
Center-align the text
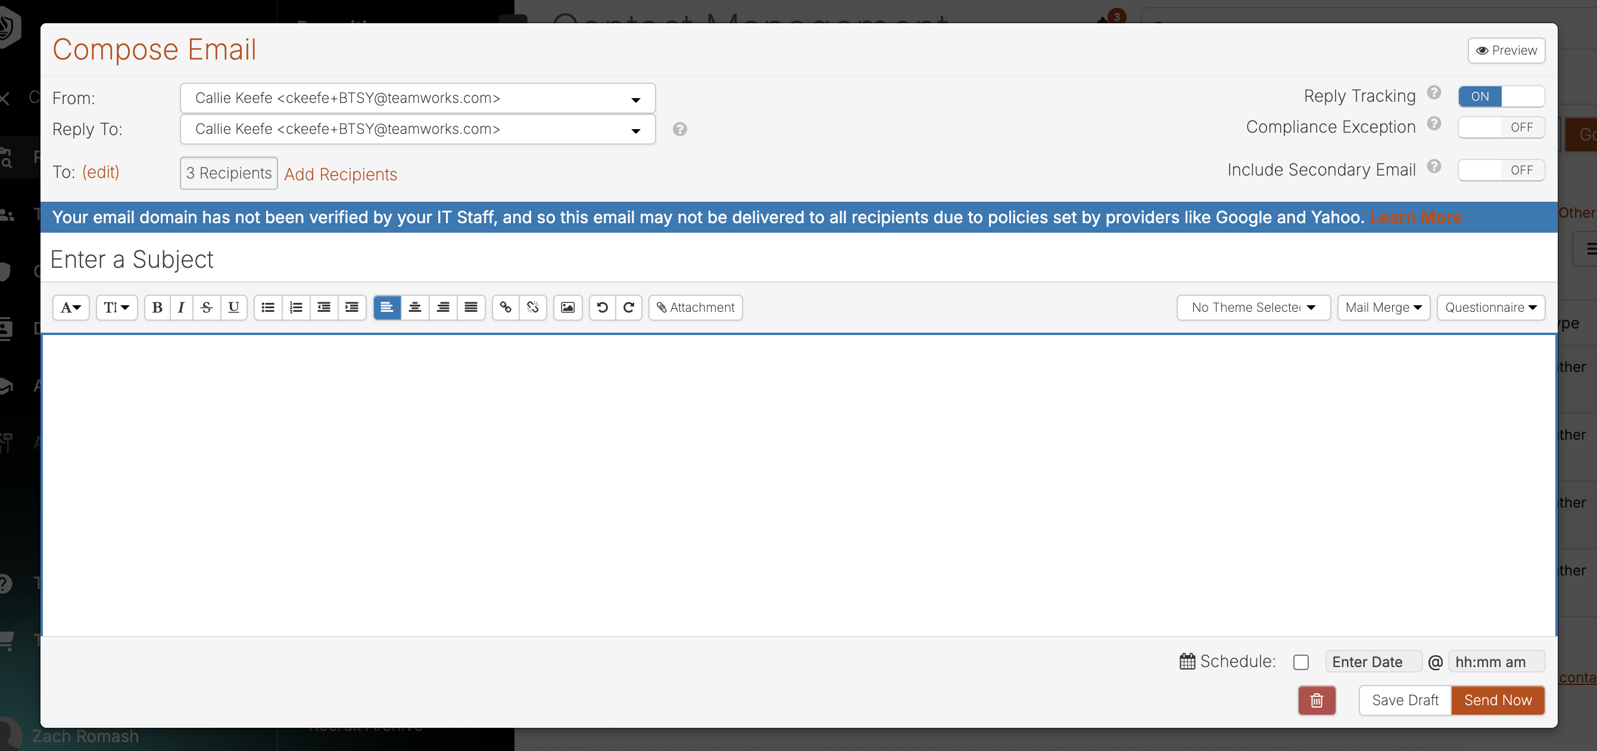click(x=415, y=307)
